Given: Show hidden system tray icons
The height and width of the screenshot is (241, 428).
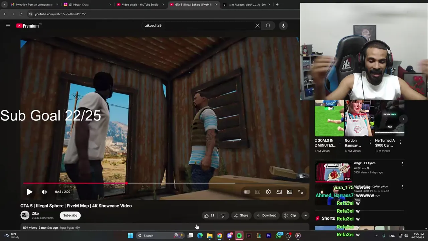Looking at the screenshot, I should tap(376, 236).
